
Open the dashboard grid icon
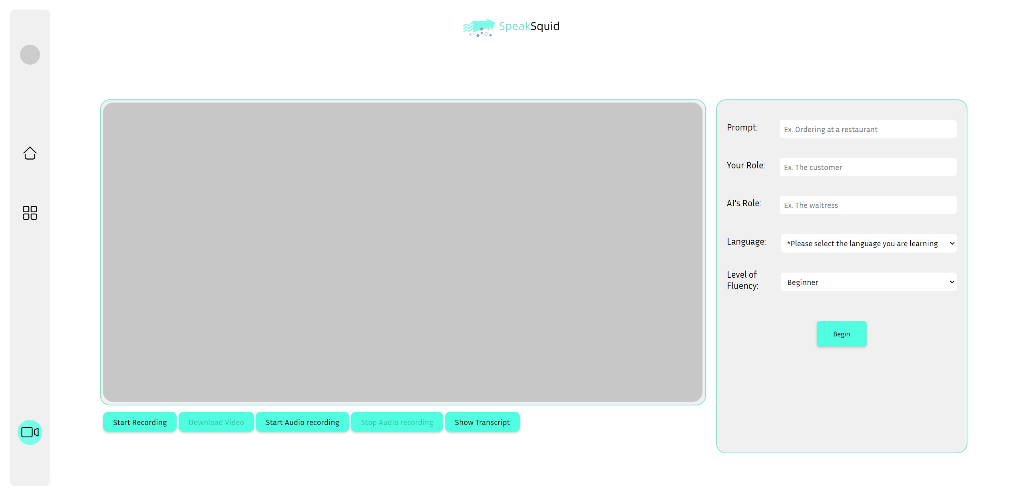[30, 213]
